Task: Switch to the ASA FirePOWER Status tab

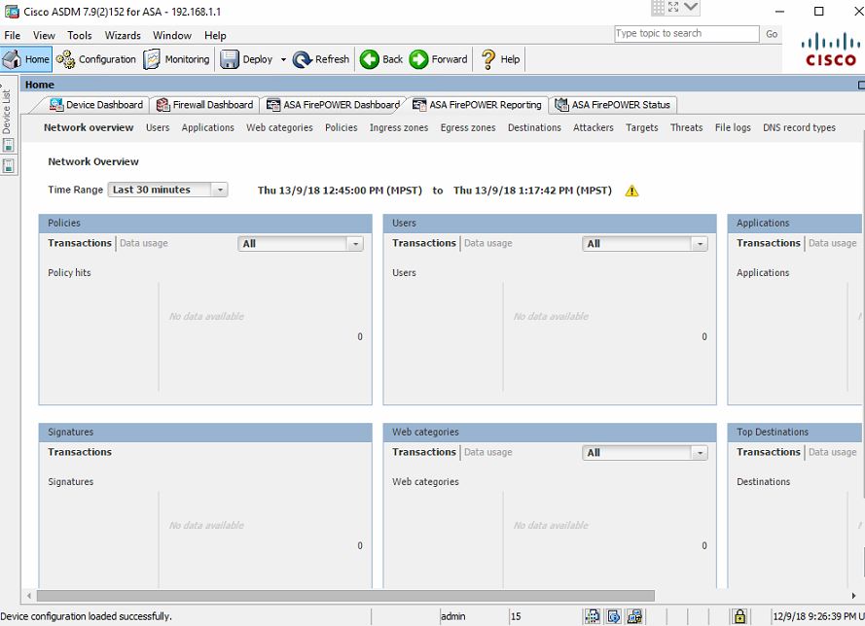Action: click(612, 105)
